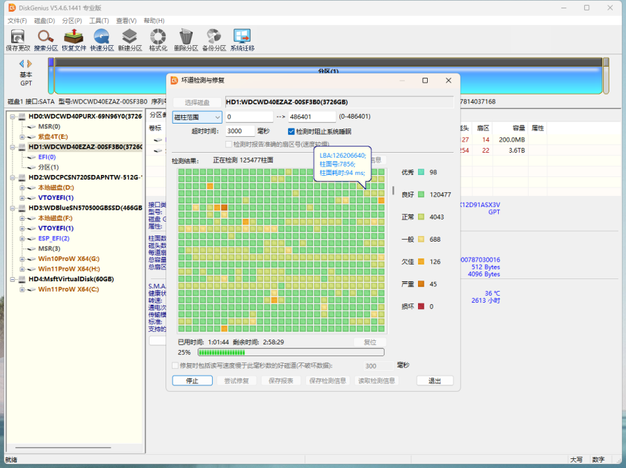This screenshot has height=468, width=626.
Task: Click the 保存检测信息 button
Action: click(x=328, y=381)
